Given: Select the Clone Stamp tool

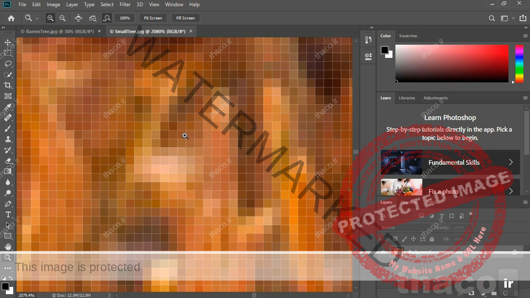Looking at the screenshot, I should point(8,139).
